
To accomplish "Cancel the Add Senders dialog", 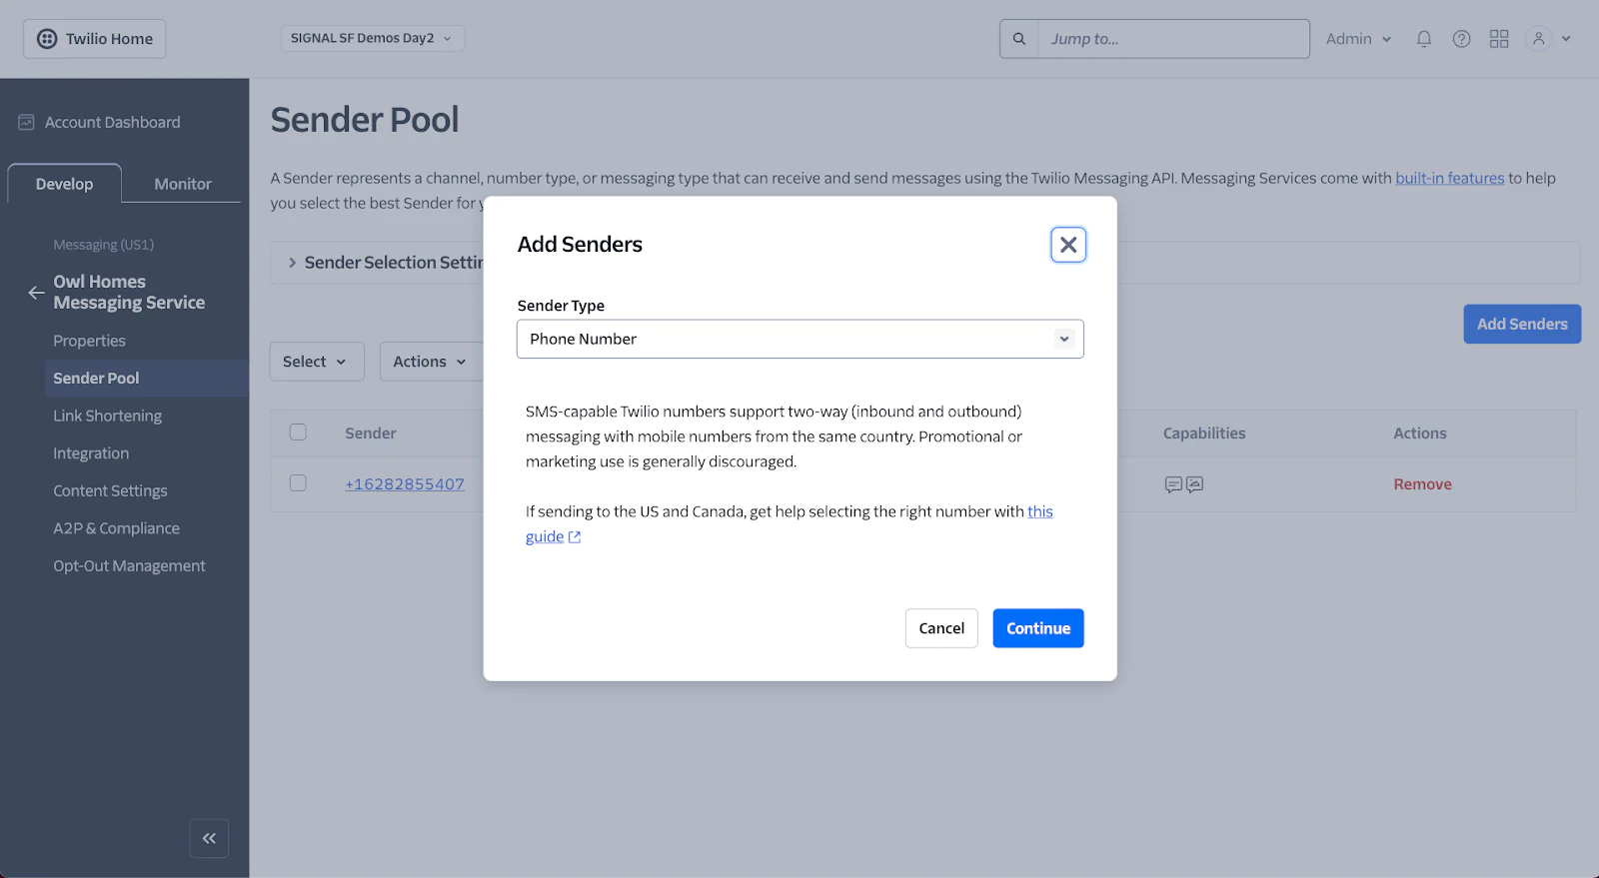I will [x=941, y=628].
